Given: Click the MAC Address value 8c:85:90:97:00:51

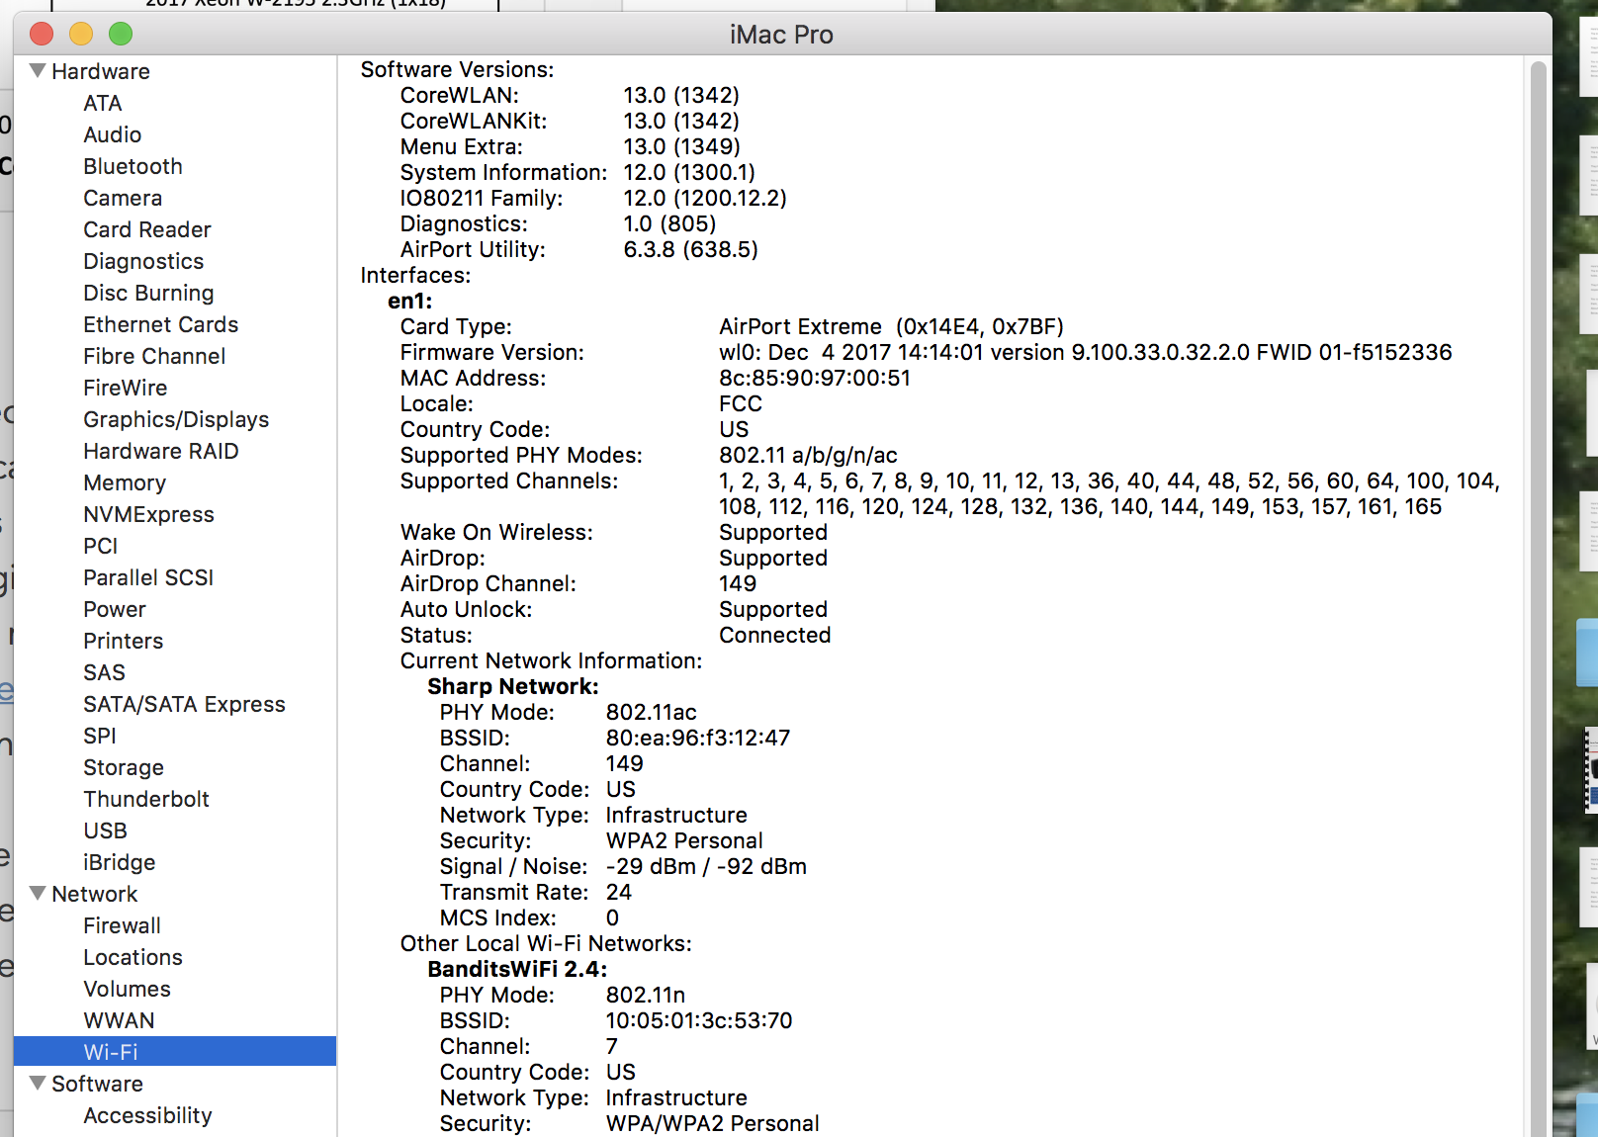Looking at the screenshot, I should [x=815, y=378].
